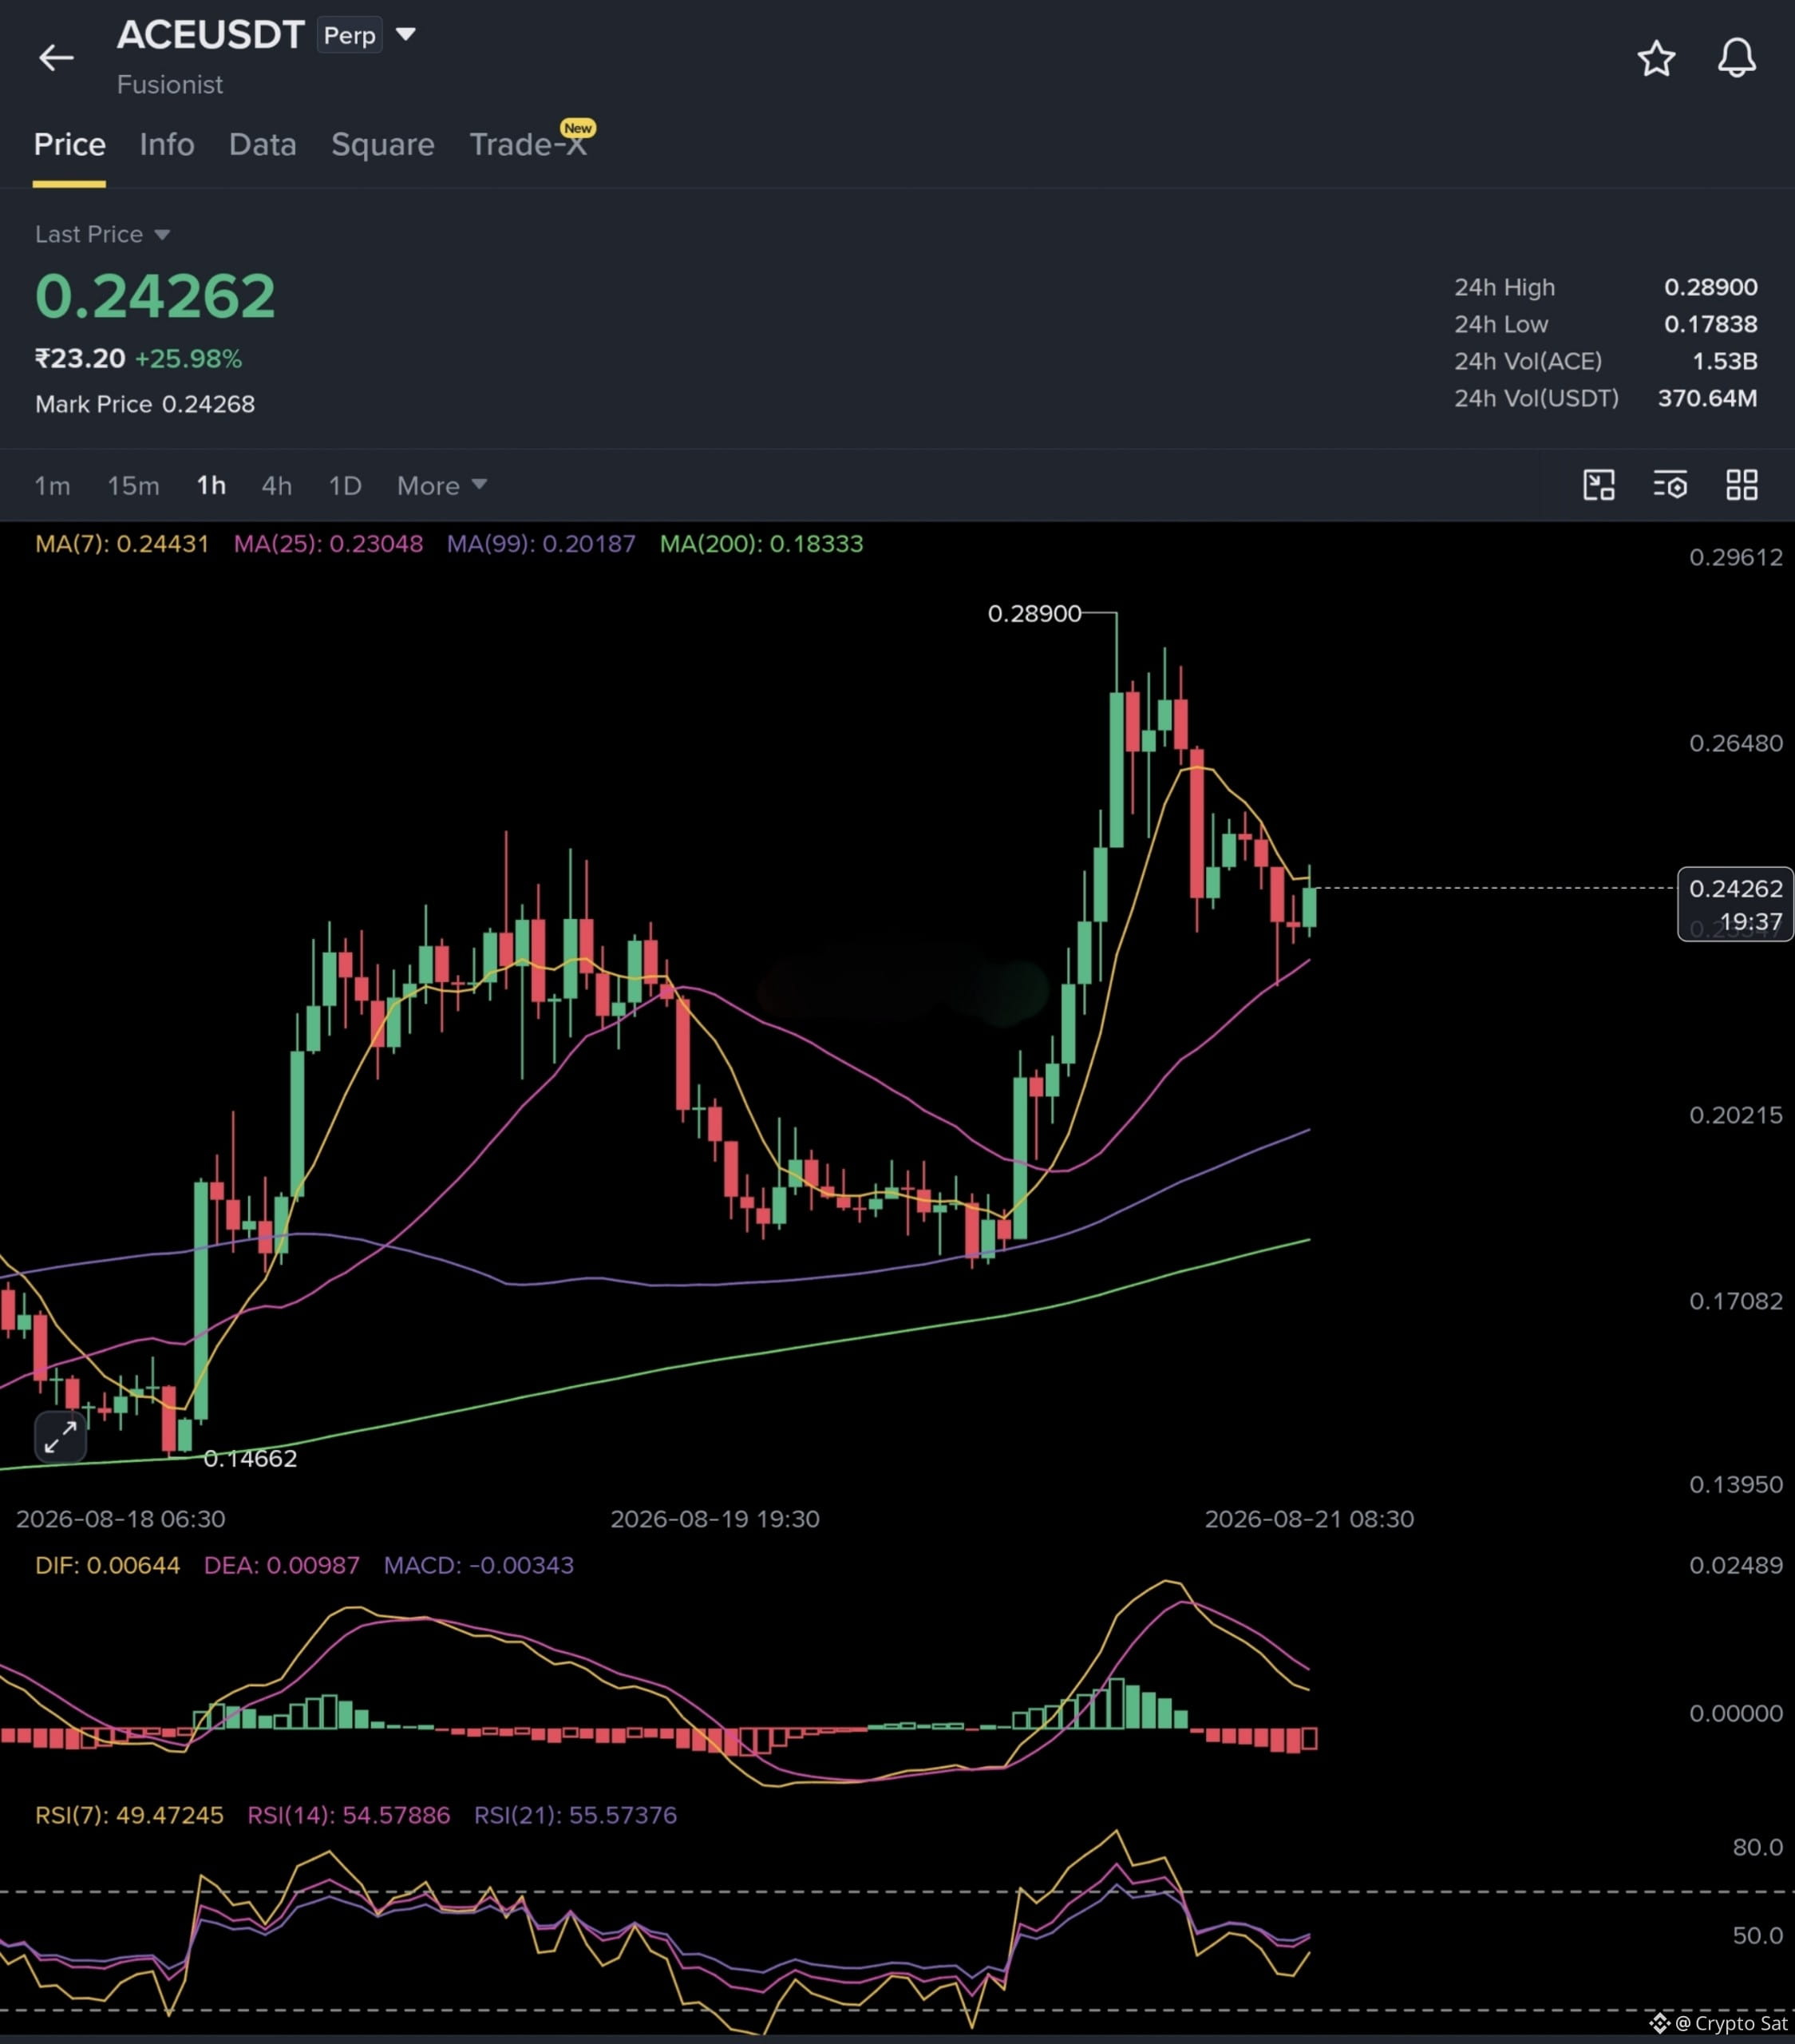
Task: Open the Last Price dropdown
Action: click(102, 234)
